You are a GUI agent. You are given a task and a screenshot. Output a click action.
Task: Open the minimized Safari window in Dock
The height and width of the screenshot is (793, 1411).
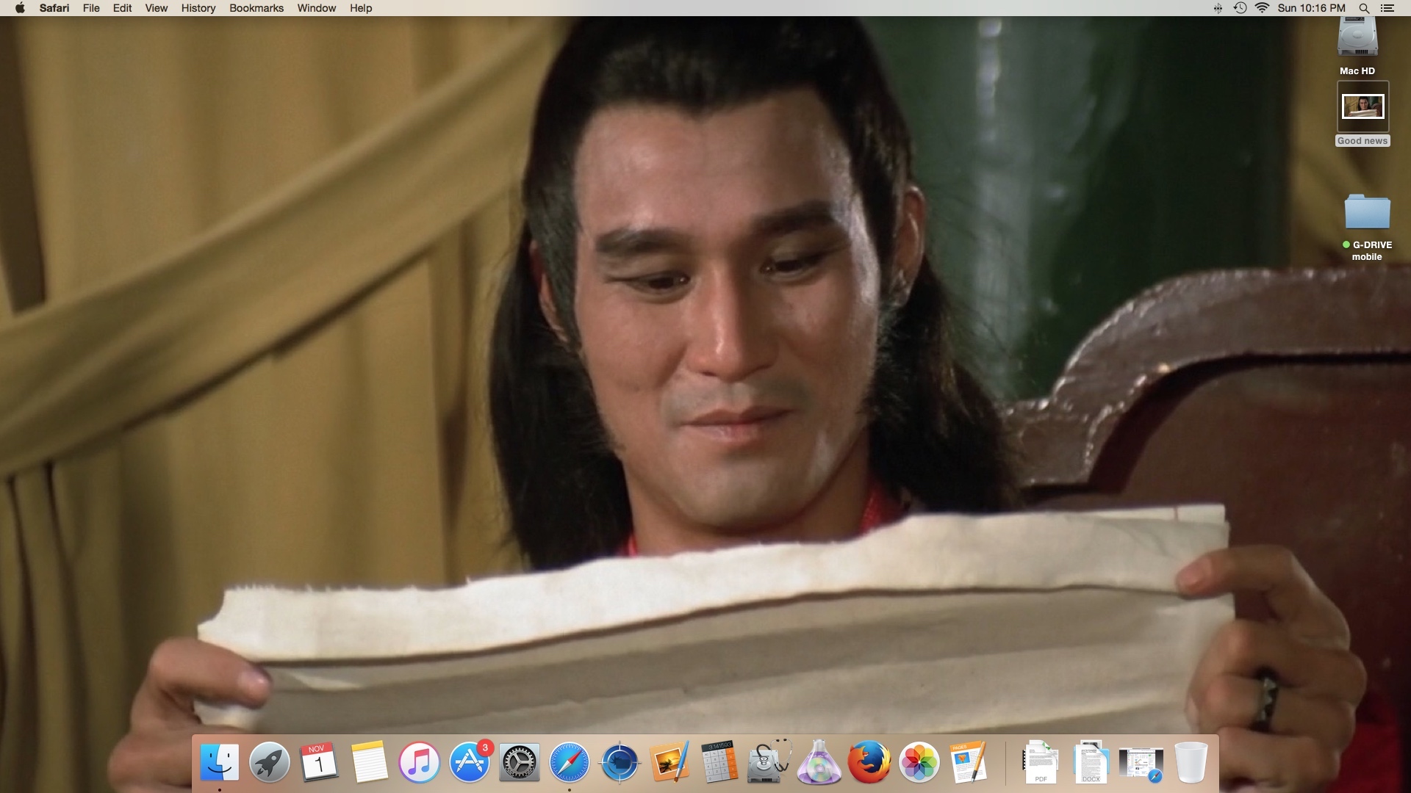click(x=1141, y=764)
